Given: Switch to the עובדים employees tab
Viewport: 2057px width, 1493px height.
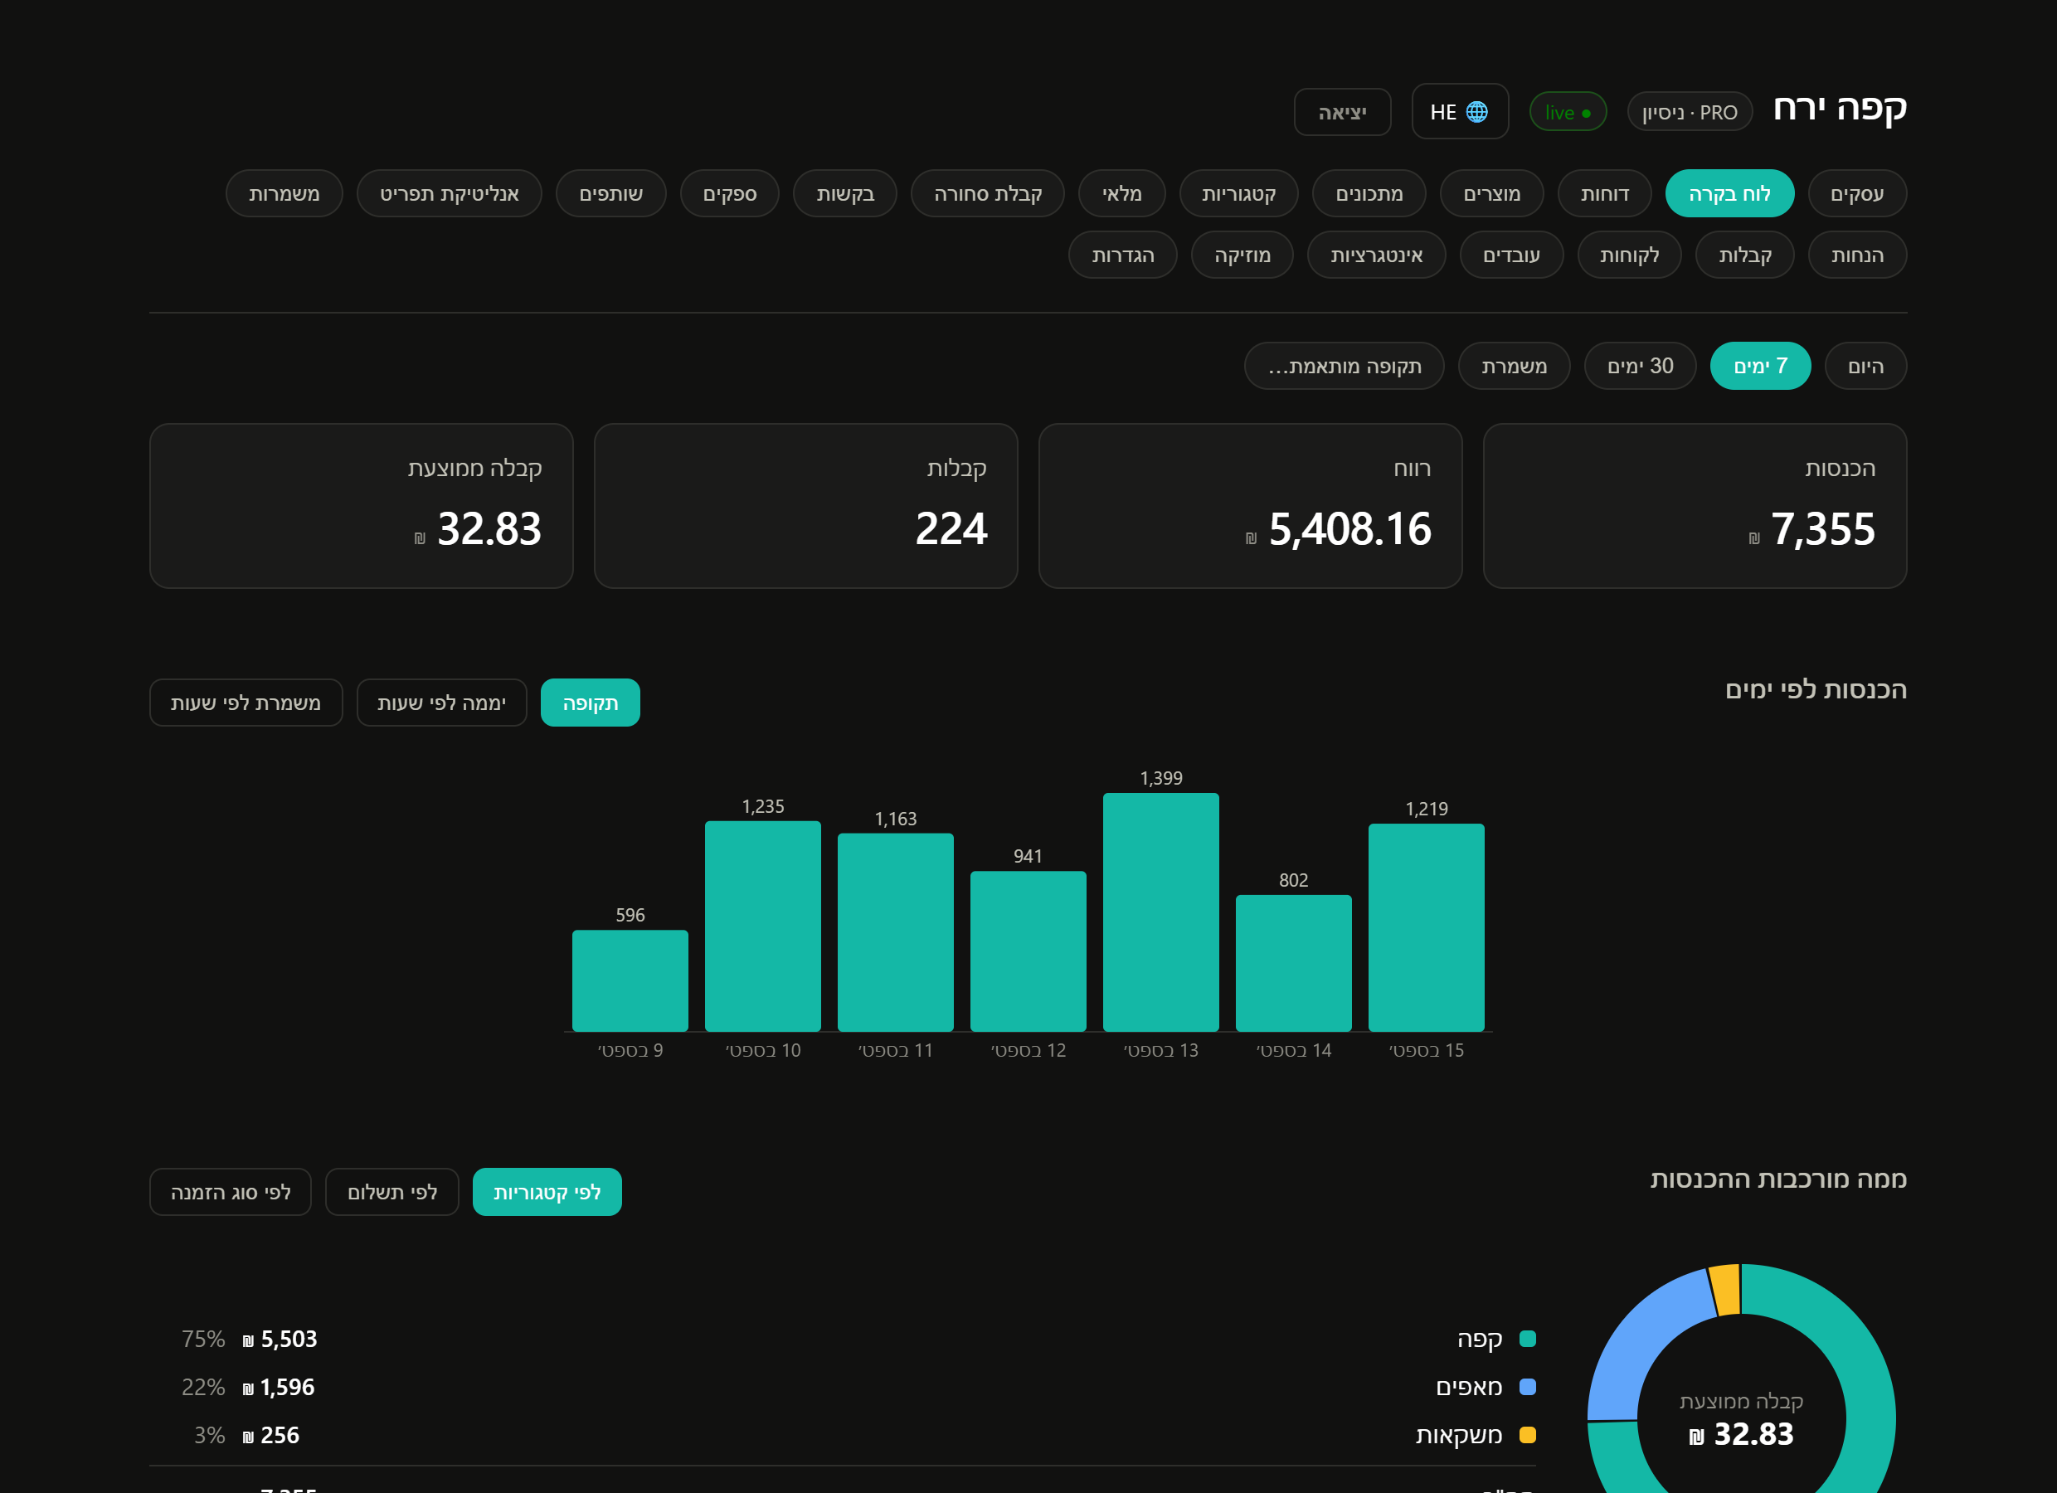Looking at the screenshot, I should (1512, 255).
